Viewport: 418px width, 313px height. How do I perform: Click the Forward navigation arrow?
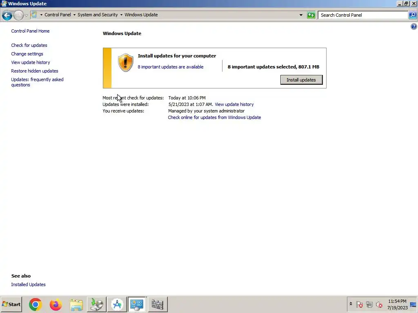tap(18, 15)
